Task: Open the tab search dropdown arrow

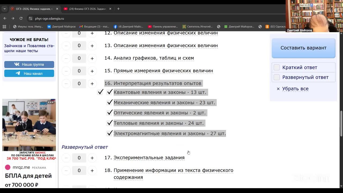Action: [x=5, y=9]
